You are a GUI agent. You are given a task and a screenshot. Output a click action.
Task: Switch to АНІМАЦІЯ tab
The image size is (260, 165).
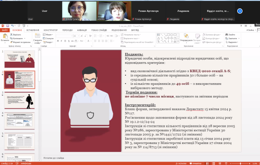click(82, 30)
